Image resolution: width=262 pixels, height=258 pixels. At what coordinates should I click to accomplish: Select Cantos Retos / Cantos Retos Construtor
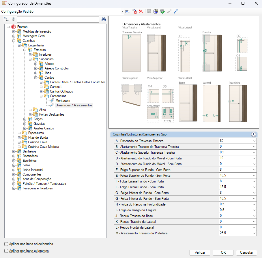tap(78, 82)
